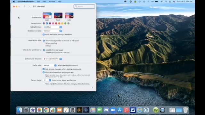Screen dimensions: 205x115
Task: Select the Light appearance thumbnail
Action: pyautogui.click(x=47, y=16)
